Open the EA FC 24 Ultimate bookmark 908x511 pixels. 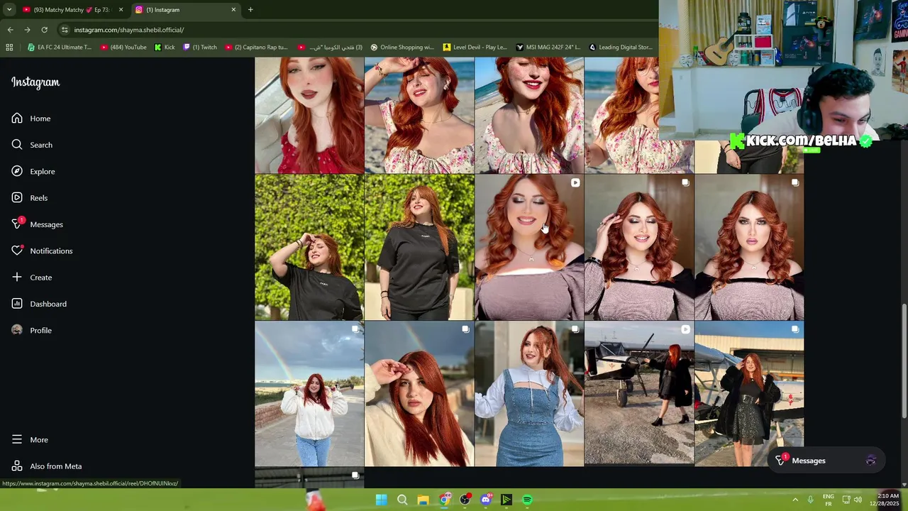(x=60, y=48)
